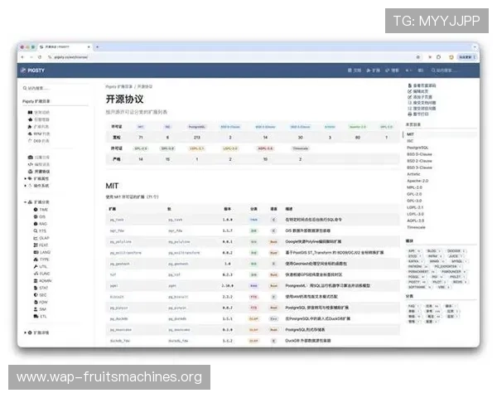Click the PG_EXPORTER module tag

[447, 267]
